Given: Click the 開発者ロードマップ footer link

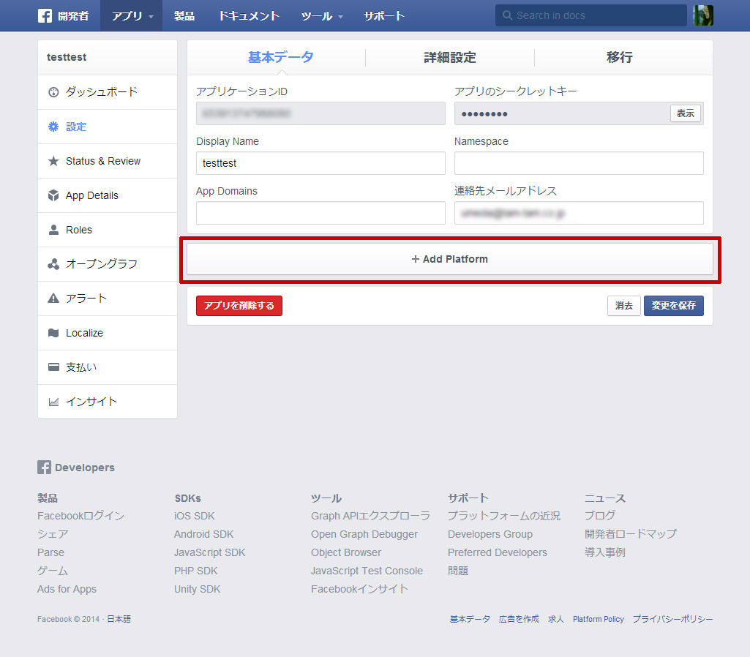Looking at the screenshot, I should [x=631, y=534].
